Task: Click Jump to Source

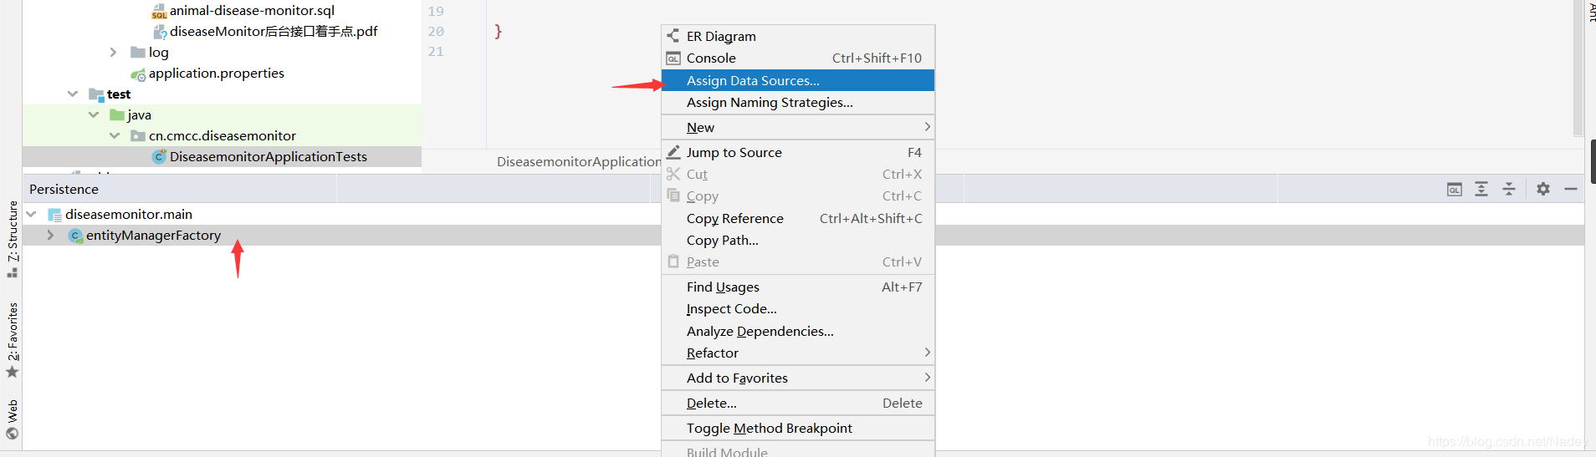Action: 734,152
